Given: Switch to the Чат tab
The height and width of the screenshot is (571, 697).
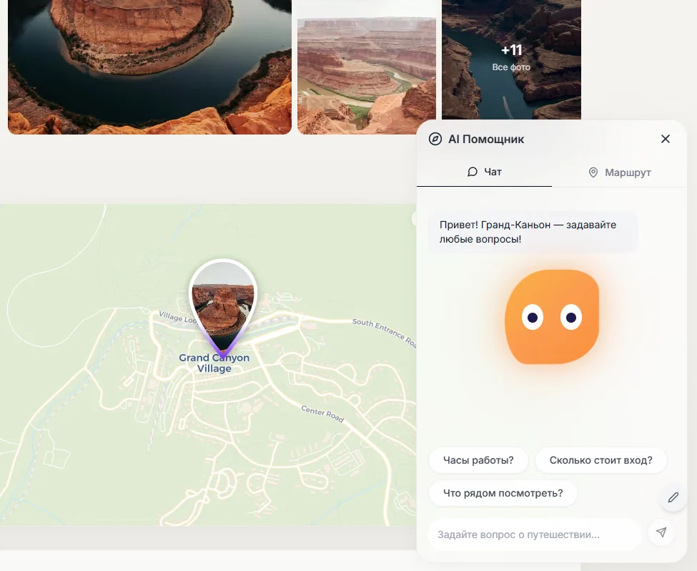Looking at the screenshot, I should click(x=484, y=172).
